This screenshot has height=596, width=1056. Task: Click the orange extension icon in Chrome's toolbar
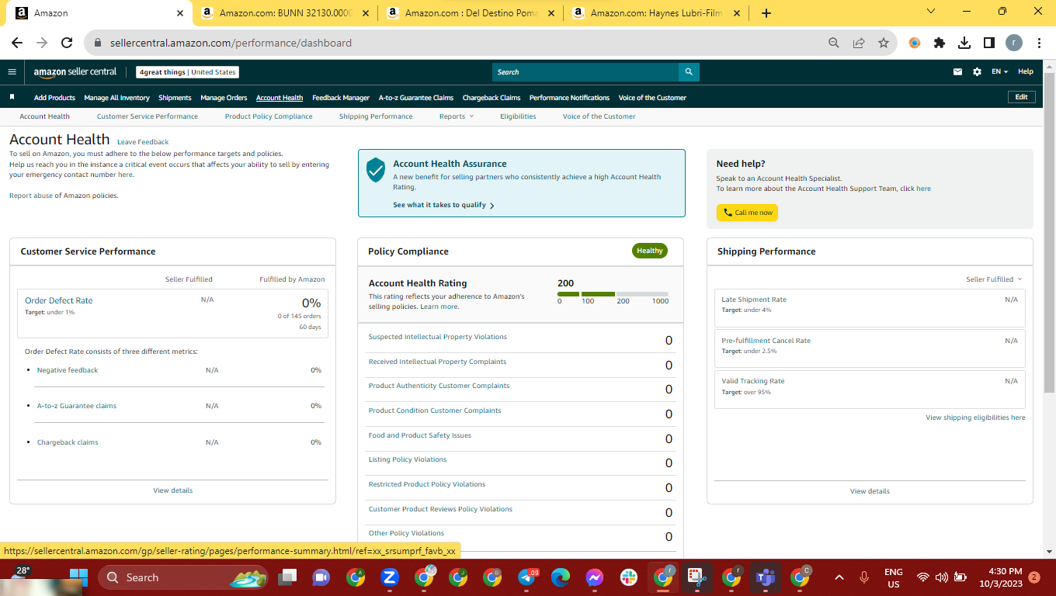click(x=915, y=43)
